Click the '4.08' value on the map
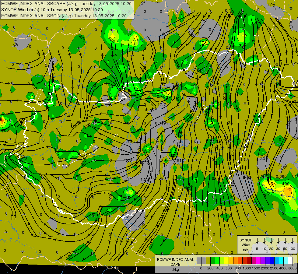 tap(128, 160)
